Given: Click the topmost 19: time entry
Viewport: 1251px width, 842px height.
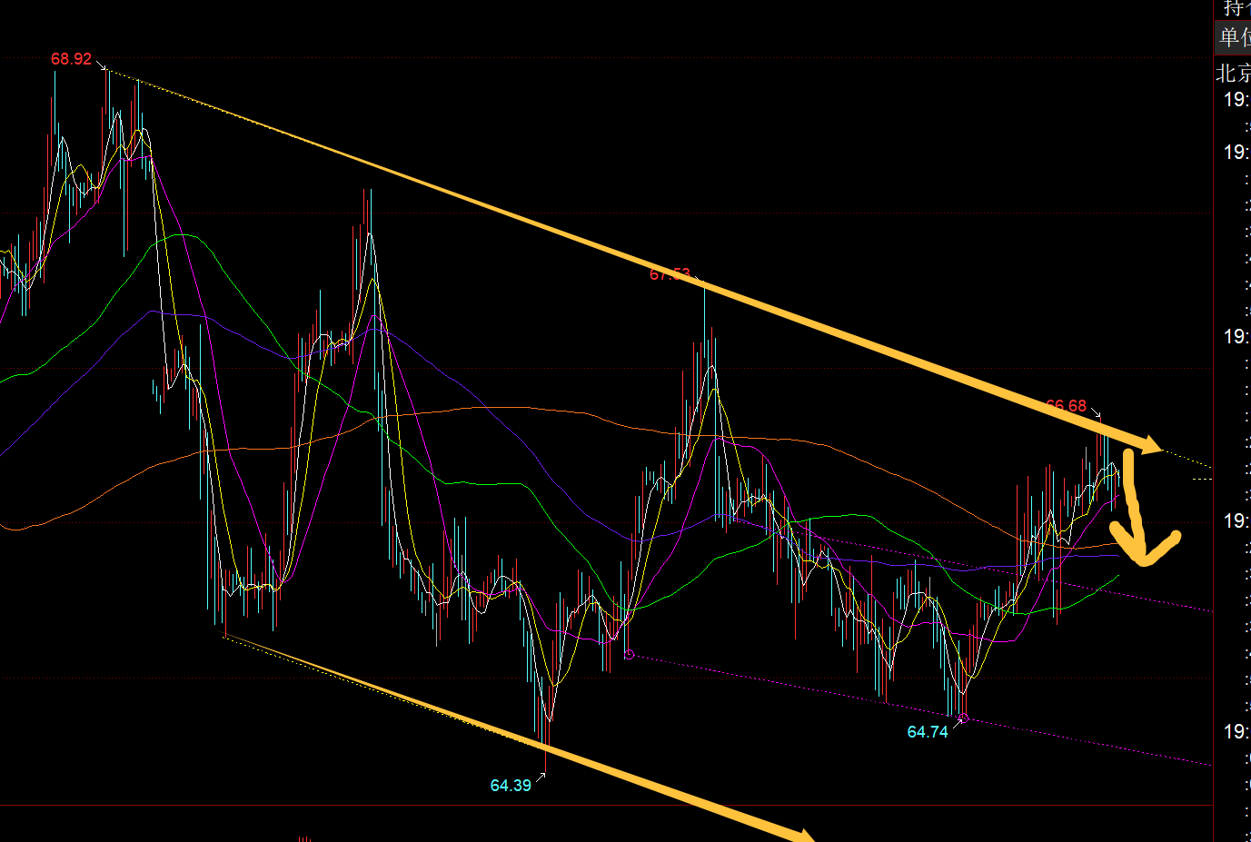Looking at the screenshot, I should coord(1236,100).
